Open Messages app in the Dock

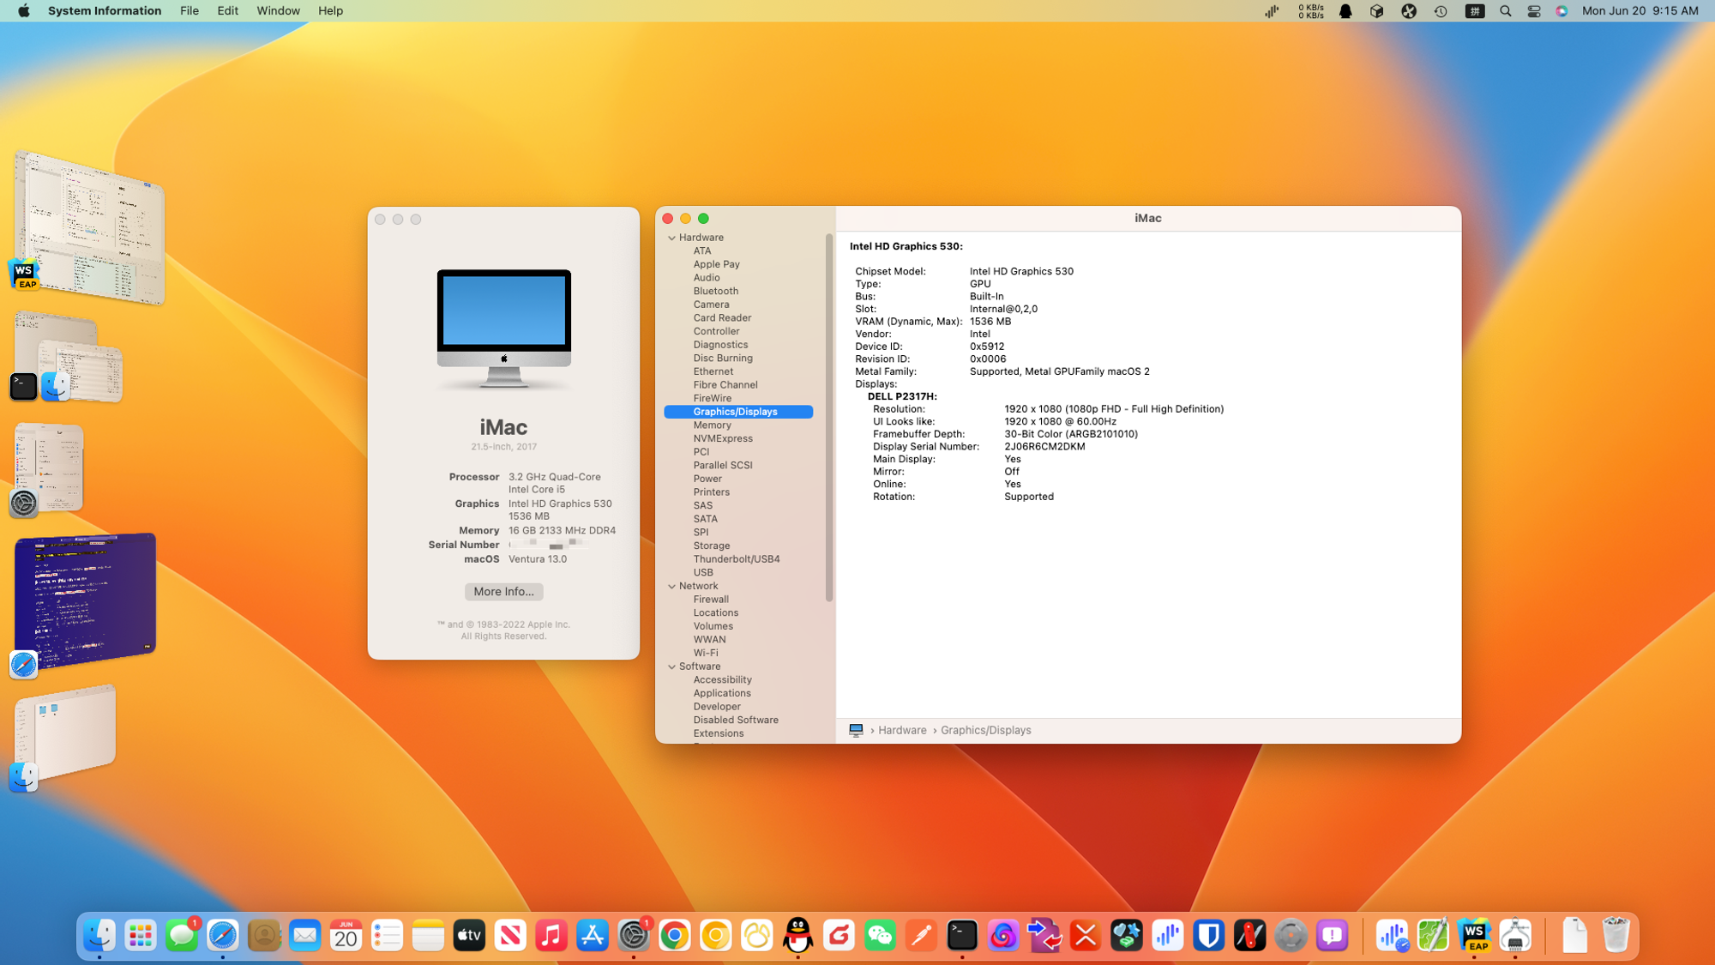click(x=182, y=935)
